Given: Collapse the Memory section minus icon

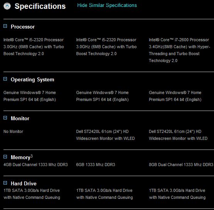Looking at the screenshot, I should (5, 156).
